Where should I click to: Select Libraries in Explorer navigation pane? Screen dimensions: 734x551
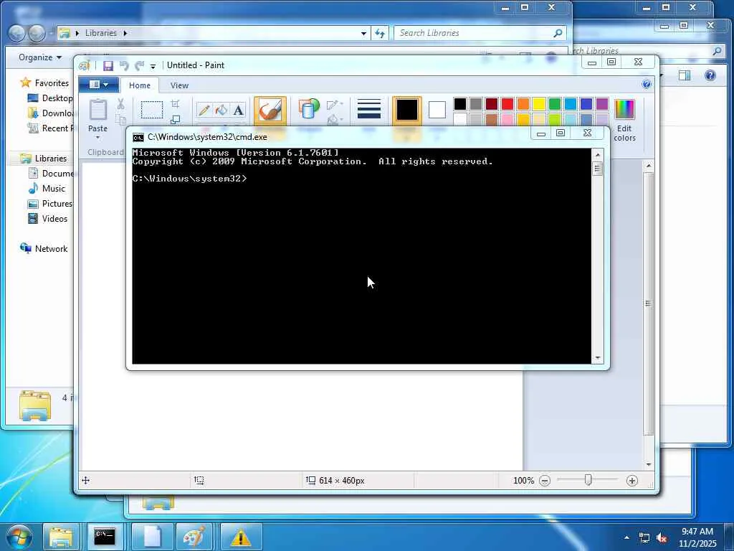coord(51,159)
